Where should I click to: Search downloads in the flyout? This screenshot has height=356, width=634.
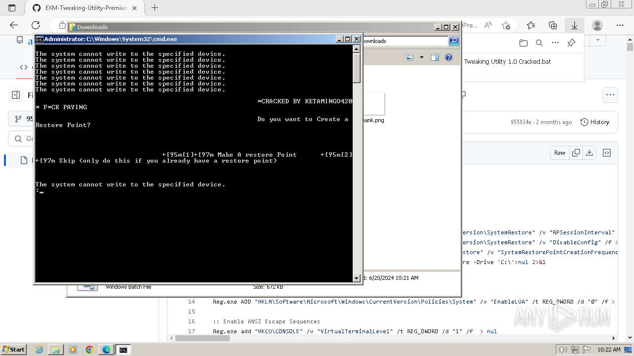(x=539, y=43)
